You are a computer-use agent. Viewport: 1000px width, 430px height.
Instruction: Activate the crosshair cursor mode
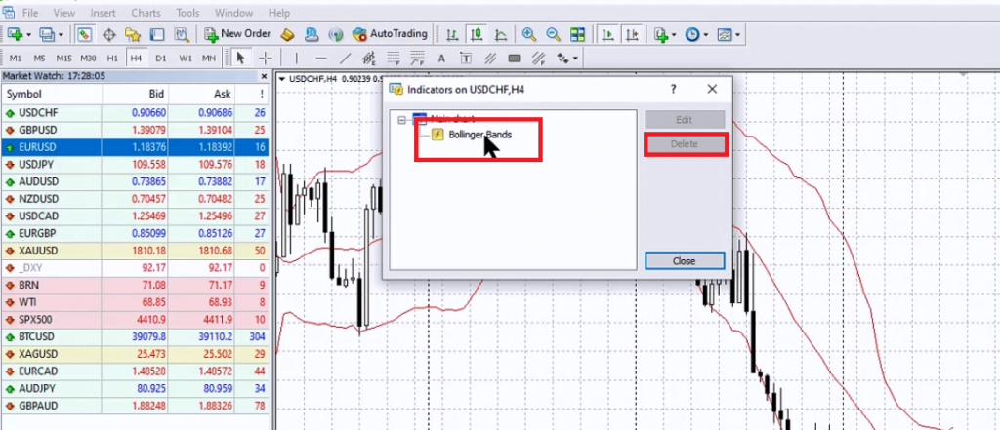coord(266,59)
